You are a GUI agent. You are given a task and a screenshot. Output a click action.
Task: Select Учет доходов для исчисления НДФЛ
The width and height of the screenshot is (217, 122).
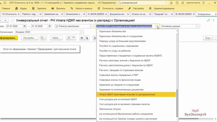(x=136, y=99)
